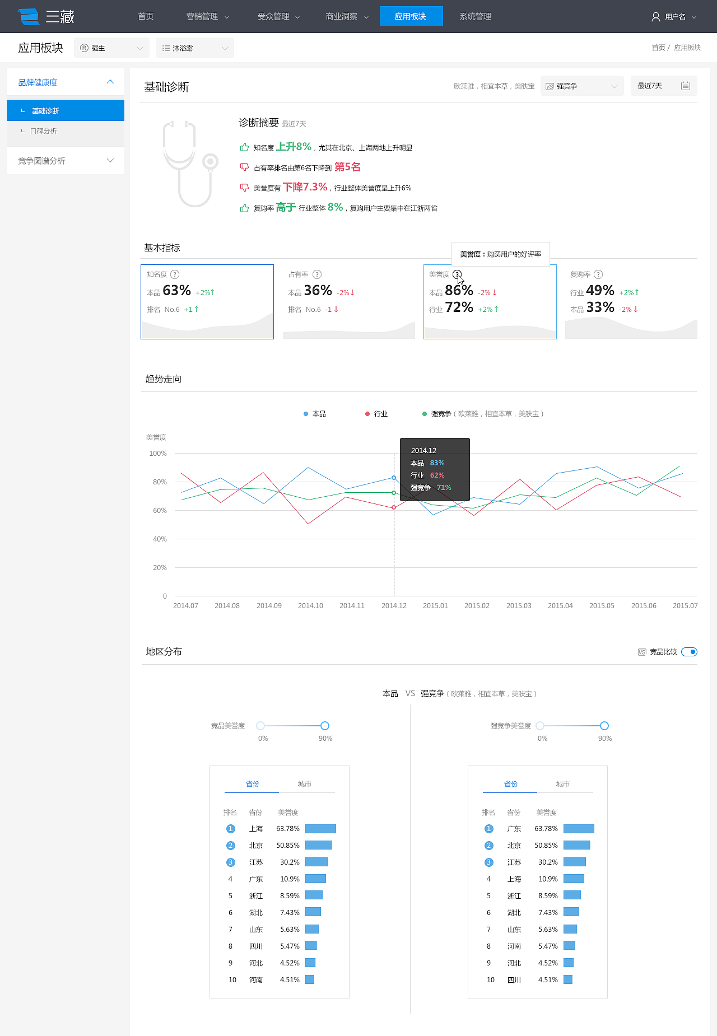
Task: Click the 本品 data point at 2014.12
Action: point(394,478)
